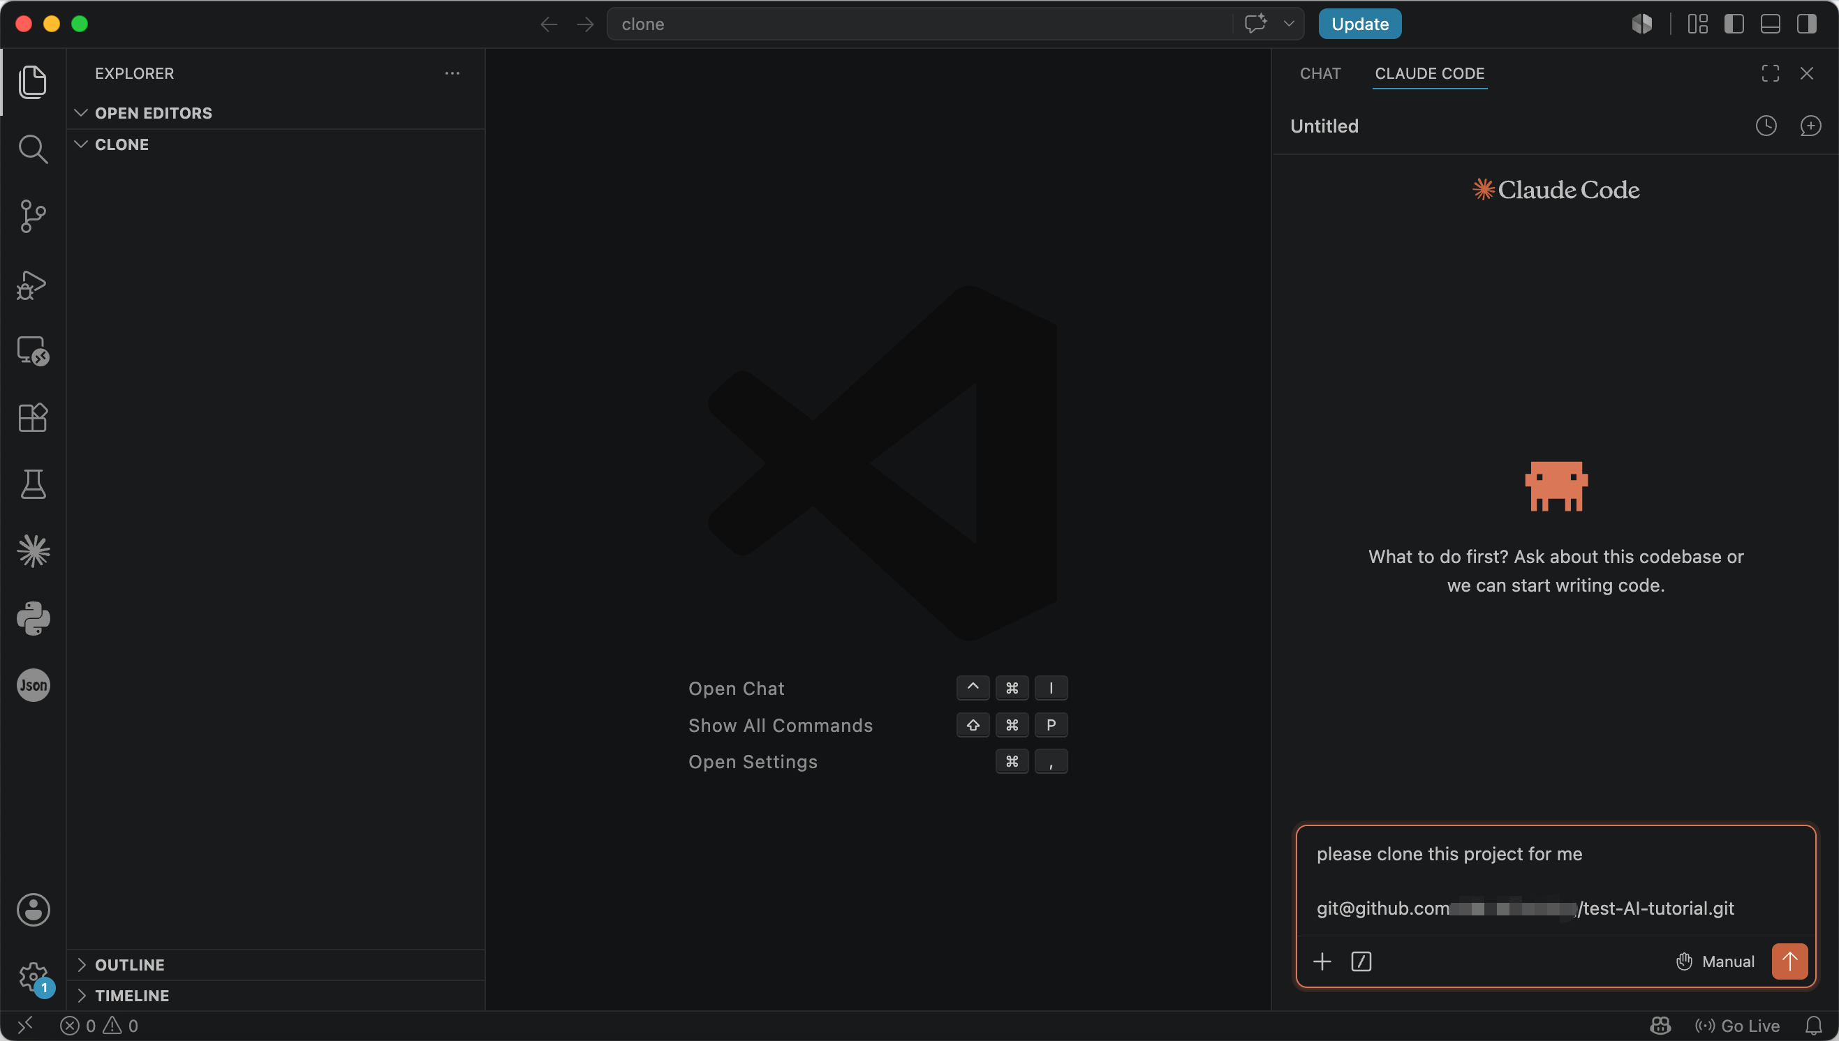1839x1041 pixels.
Task: Open the notifications bell
Action: click(1813, 1026)
